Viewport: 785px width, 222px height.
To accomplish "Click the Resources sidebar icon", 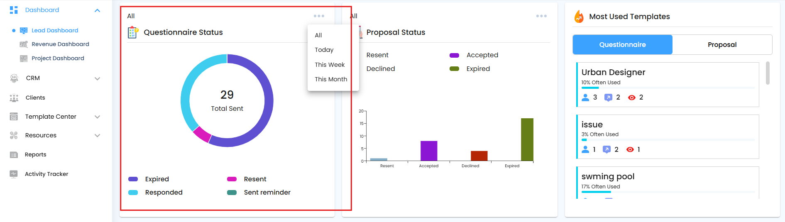I will point(14,135).
